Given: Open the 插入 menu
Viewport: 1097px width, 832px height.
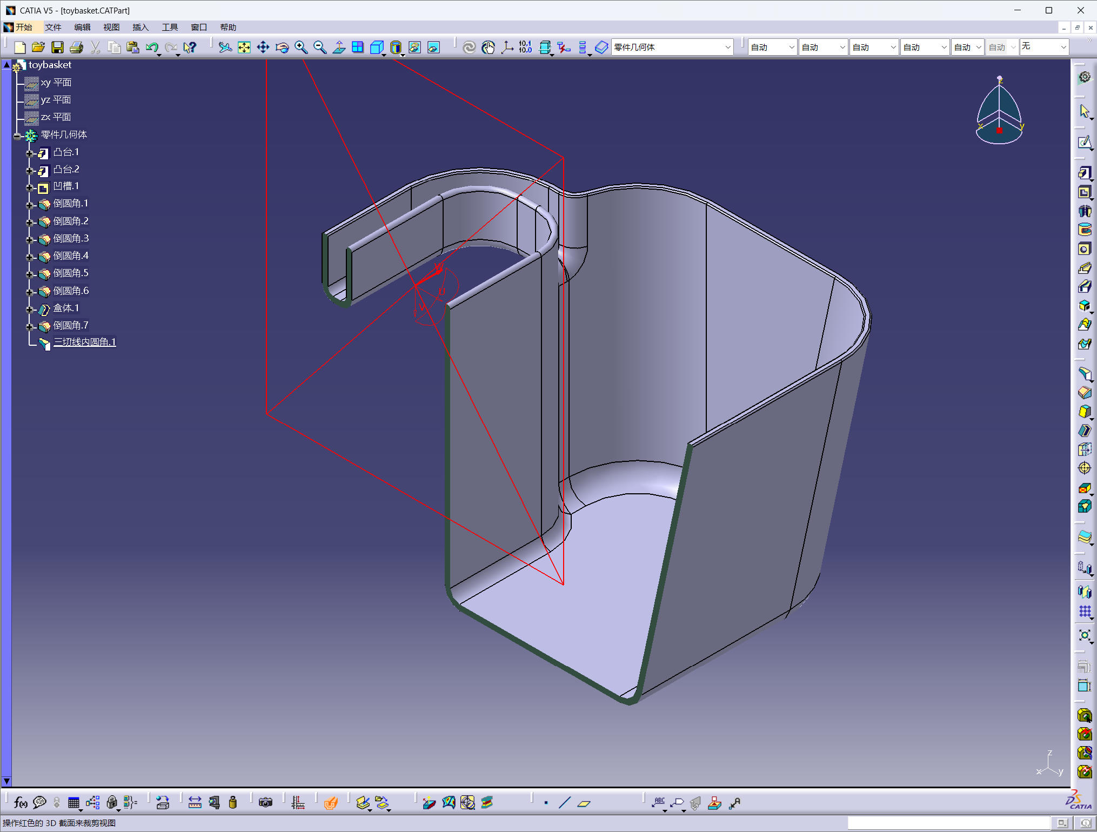Looking at the screenshot, I should coord(141,27).
